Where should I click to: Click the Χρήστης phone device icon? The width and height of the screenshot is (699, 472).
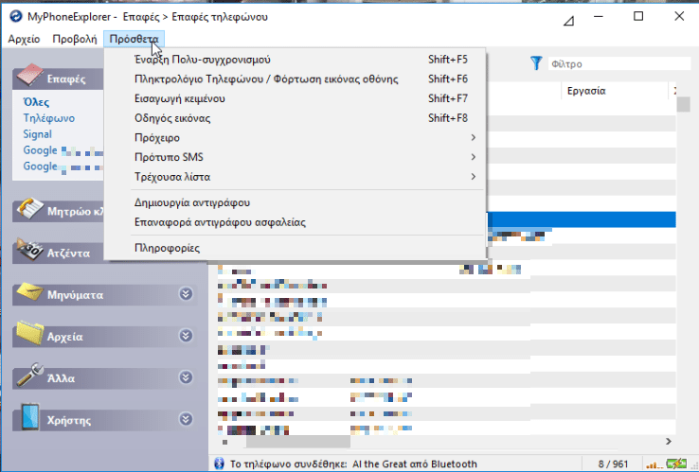tap(30, 417)
